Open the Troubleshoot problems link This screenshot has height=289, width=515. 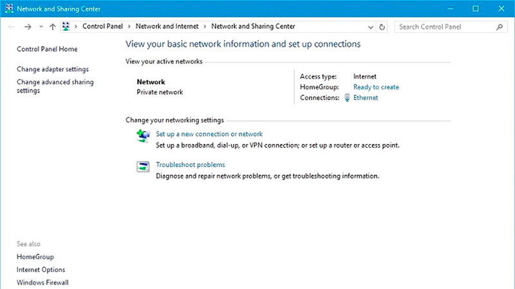tap(191, 164)
